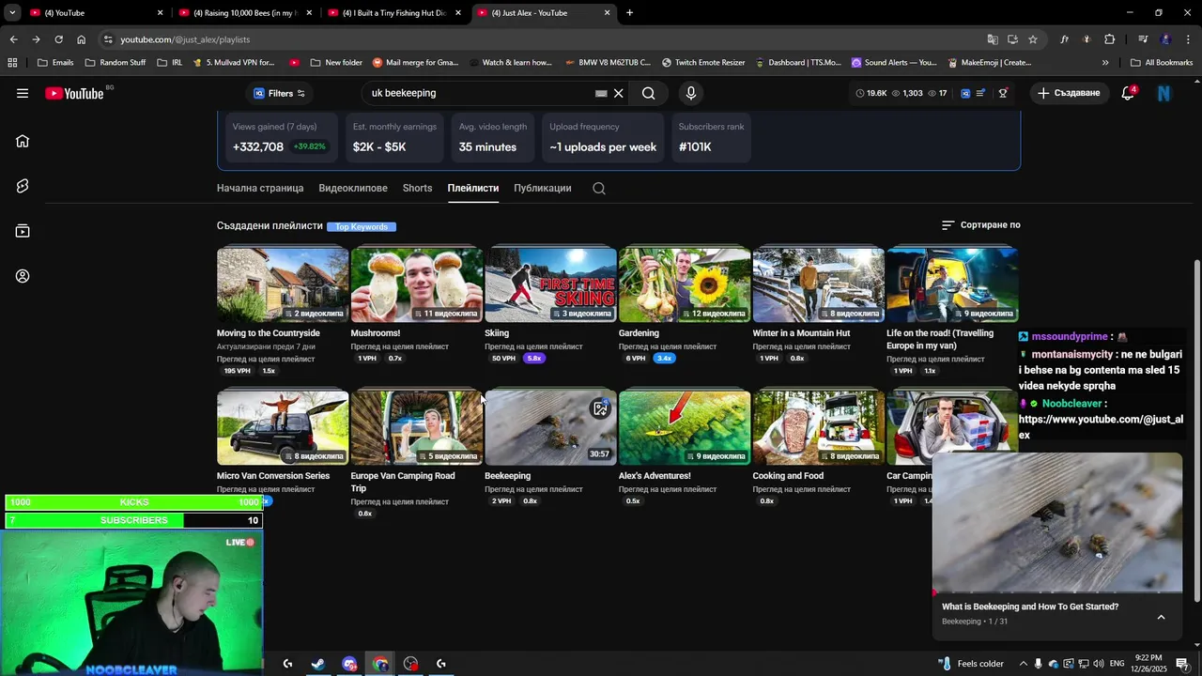The width and height of the screenshot is (1202, 676).
Task: Open a new browser tab
Action: coord(629,13)
